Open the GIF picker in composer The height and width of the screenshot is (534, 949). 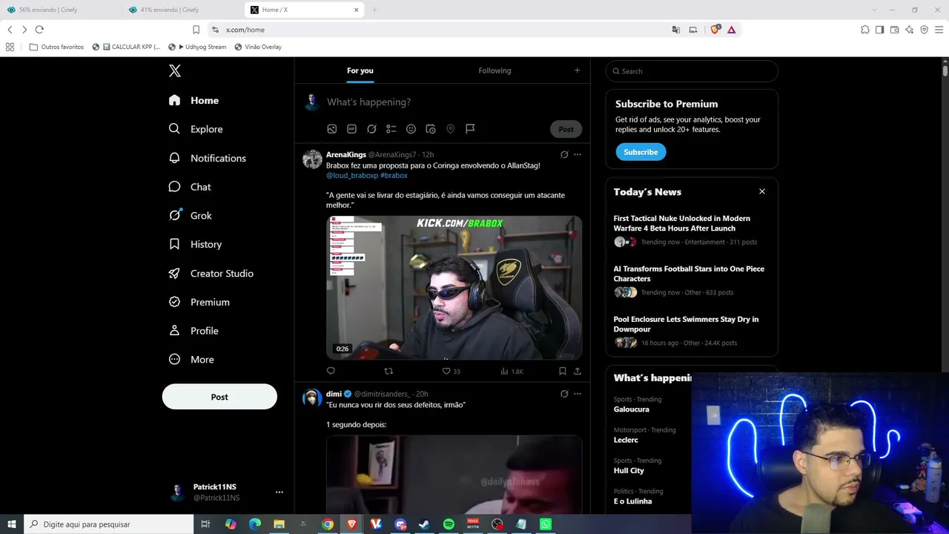[351, 129]
